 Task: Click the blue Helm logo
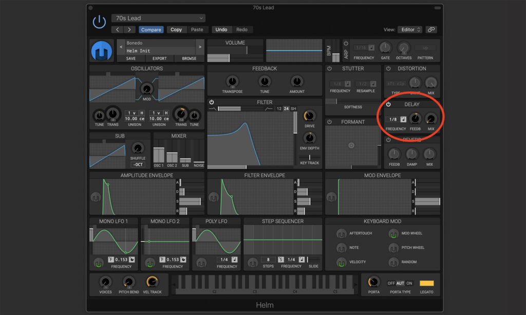pyautogui.click(x=101, y=51)
